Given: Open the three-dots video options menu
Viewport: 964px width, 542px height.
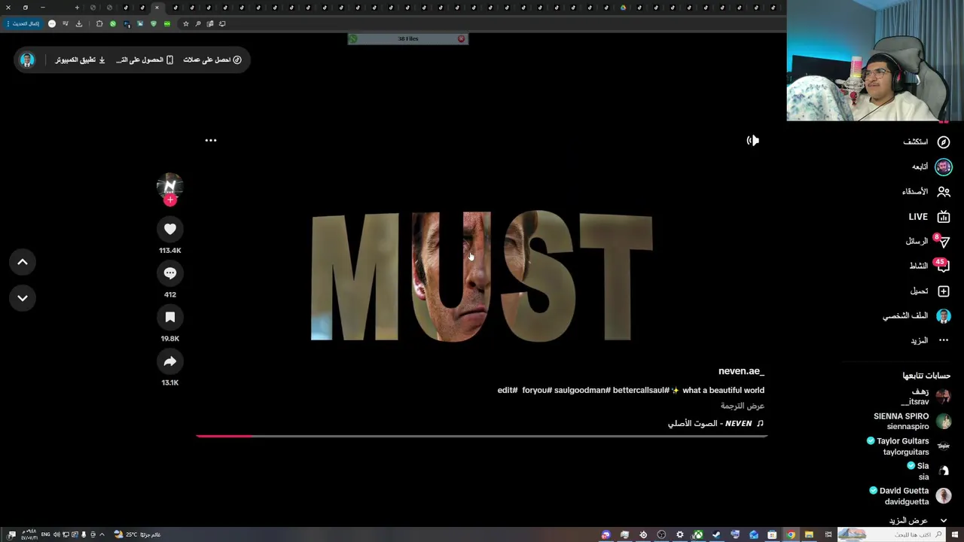Looking at the screenshot, I should (211, 140).
